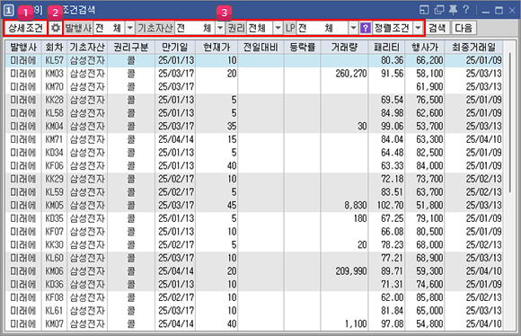This screenshot has width=521, height=336.
Task: Sort by the 최종거래일 column header
Action: tap(473, 48)
